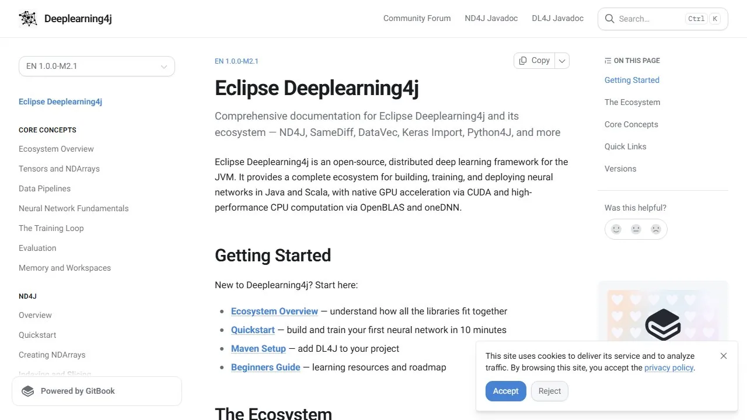Open the privacy policy link

pyautogui.click(x=669, y=367)
